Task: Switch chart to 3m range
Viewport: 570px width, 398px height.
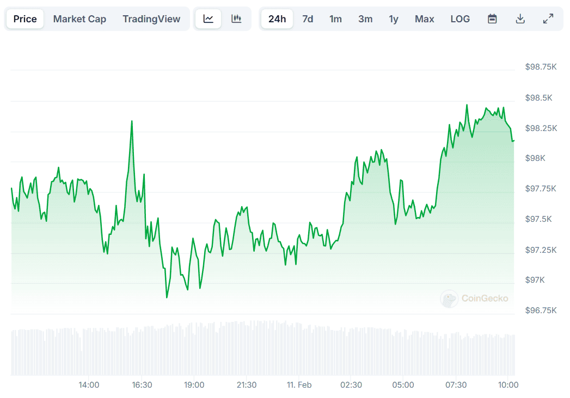Action: coord(365,19)
